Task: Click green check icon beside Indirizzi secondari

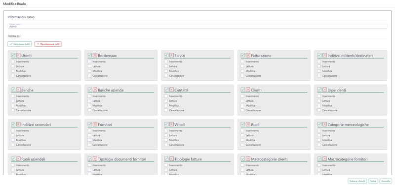Action: [x=13, y=124]
